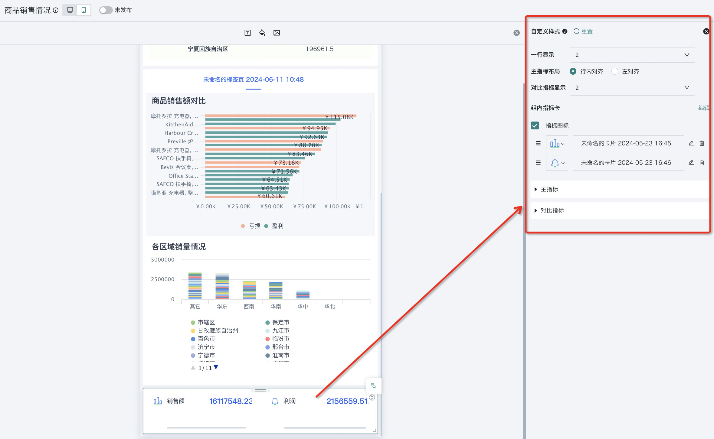Screen dimensions: 714x439
Task: Expand the 对比指标 section
Action: pos(552,210)
